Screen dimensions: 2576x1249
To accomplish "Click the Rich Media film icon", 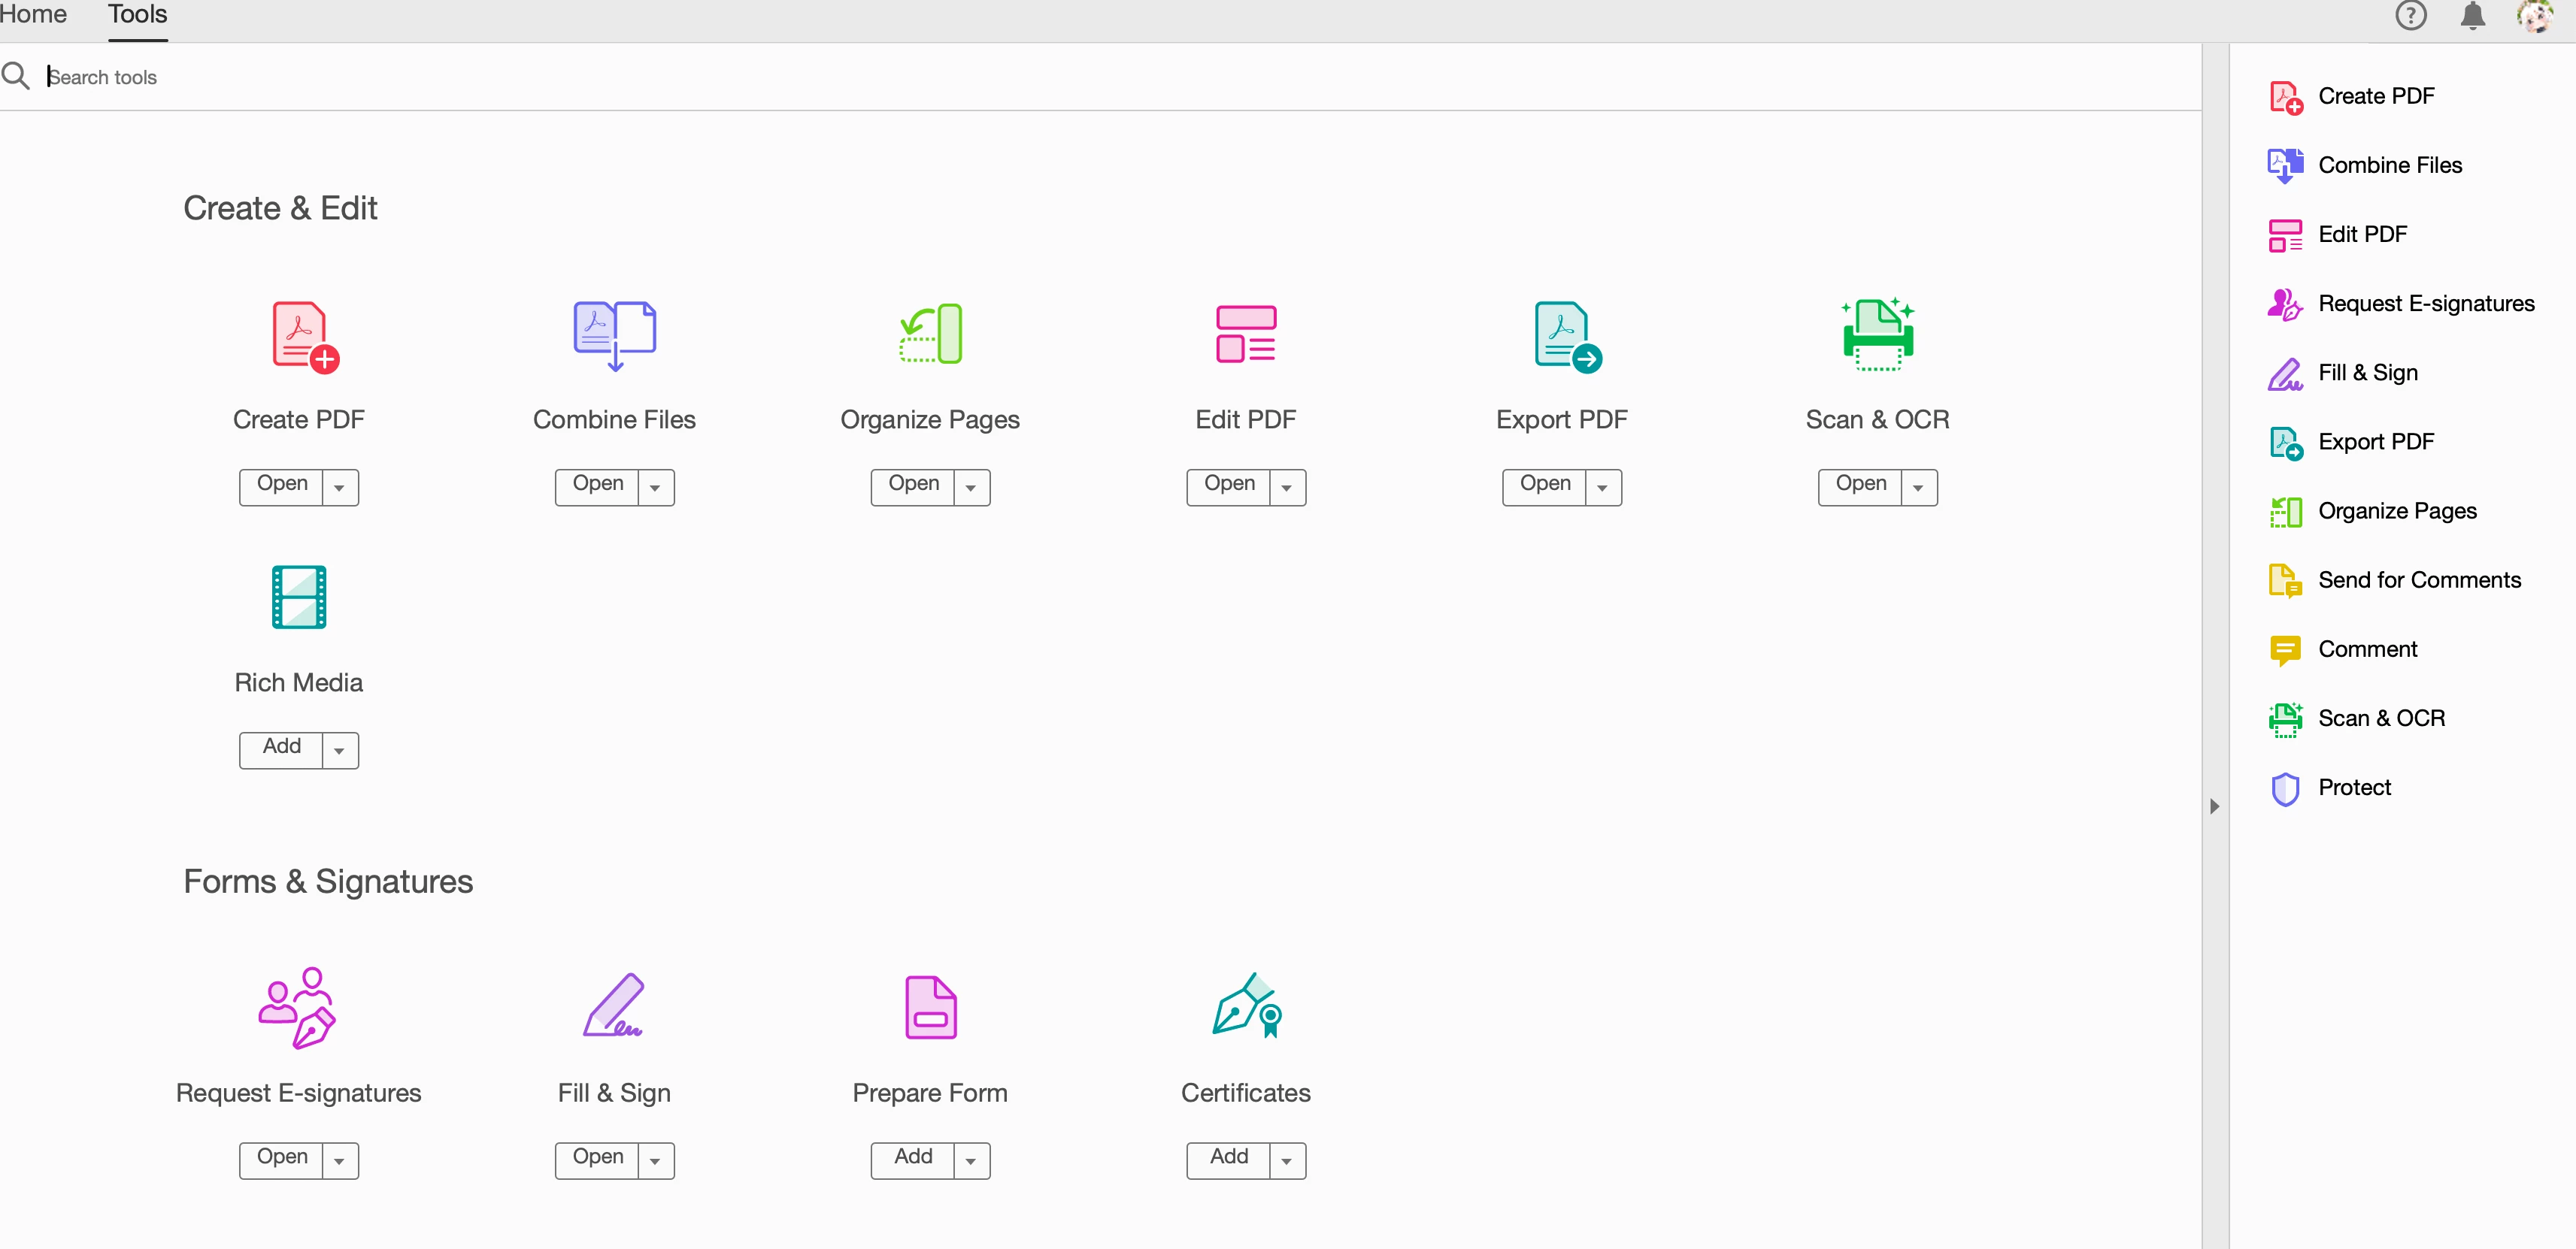I will coord(299,597).
